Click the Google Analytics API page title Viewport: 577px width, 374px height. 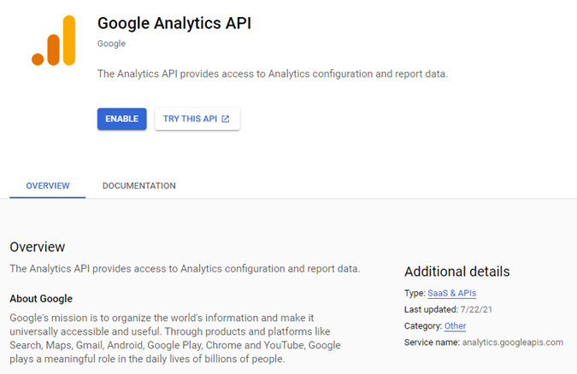point(174,23)
